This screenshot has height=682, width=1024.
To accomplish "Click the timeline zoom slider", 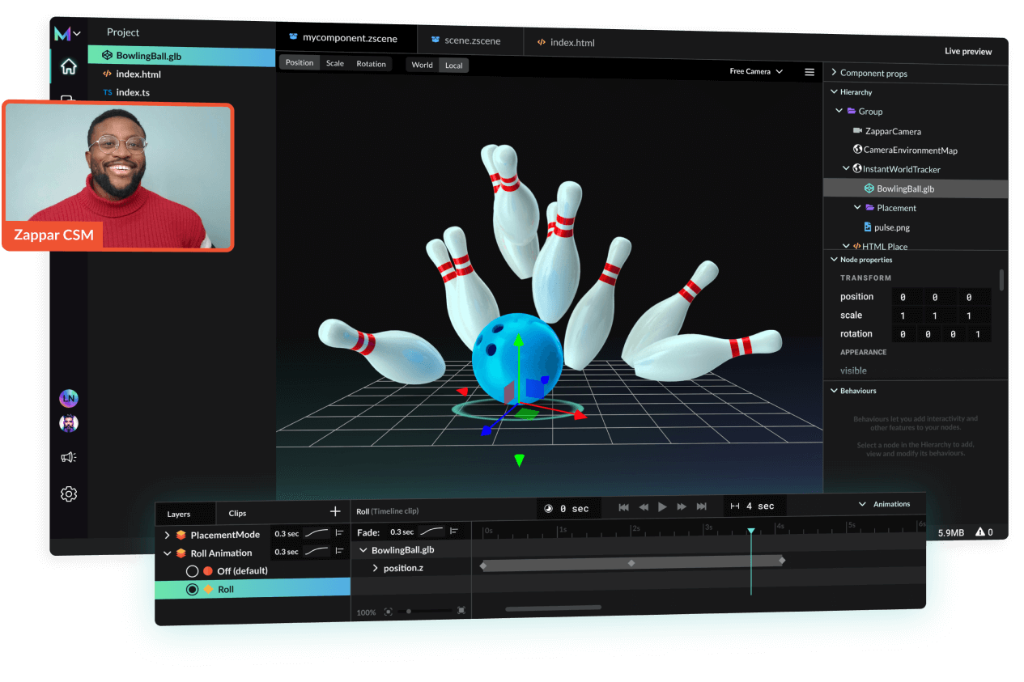I will click(409, 612).
